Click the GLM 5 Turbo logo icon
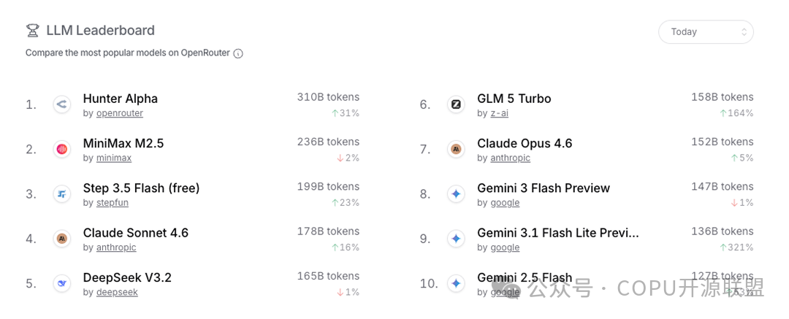 [456, 104]
